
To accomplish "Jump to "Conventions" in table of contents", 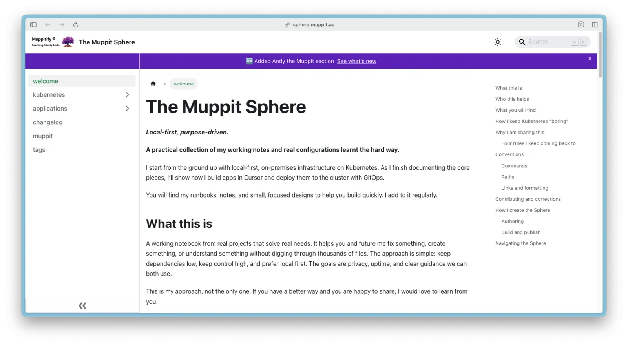I will [x=509, y=154].
